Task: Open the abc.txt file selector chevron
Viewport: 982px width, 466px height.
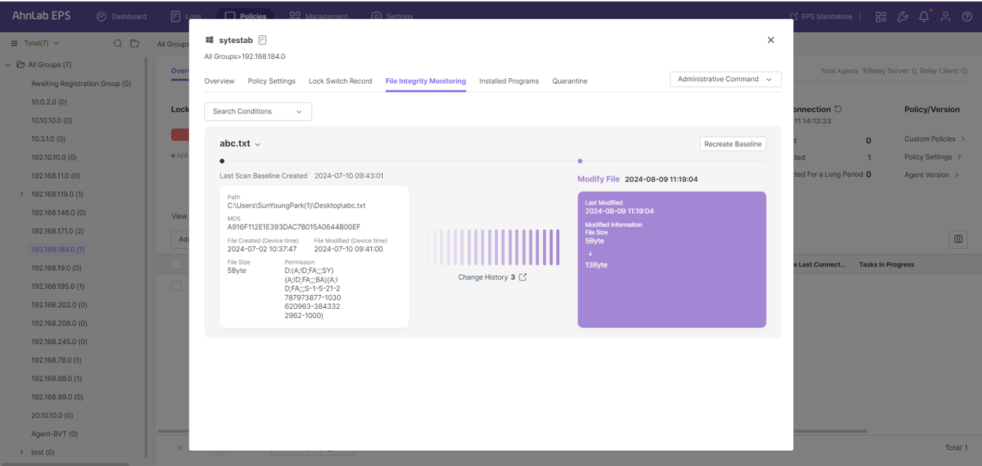Action: point(258,144)
